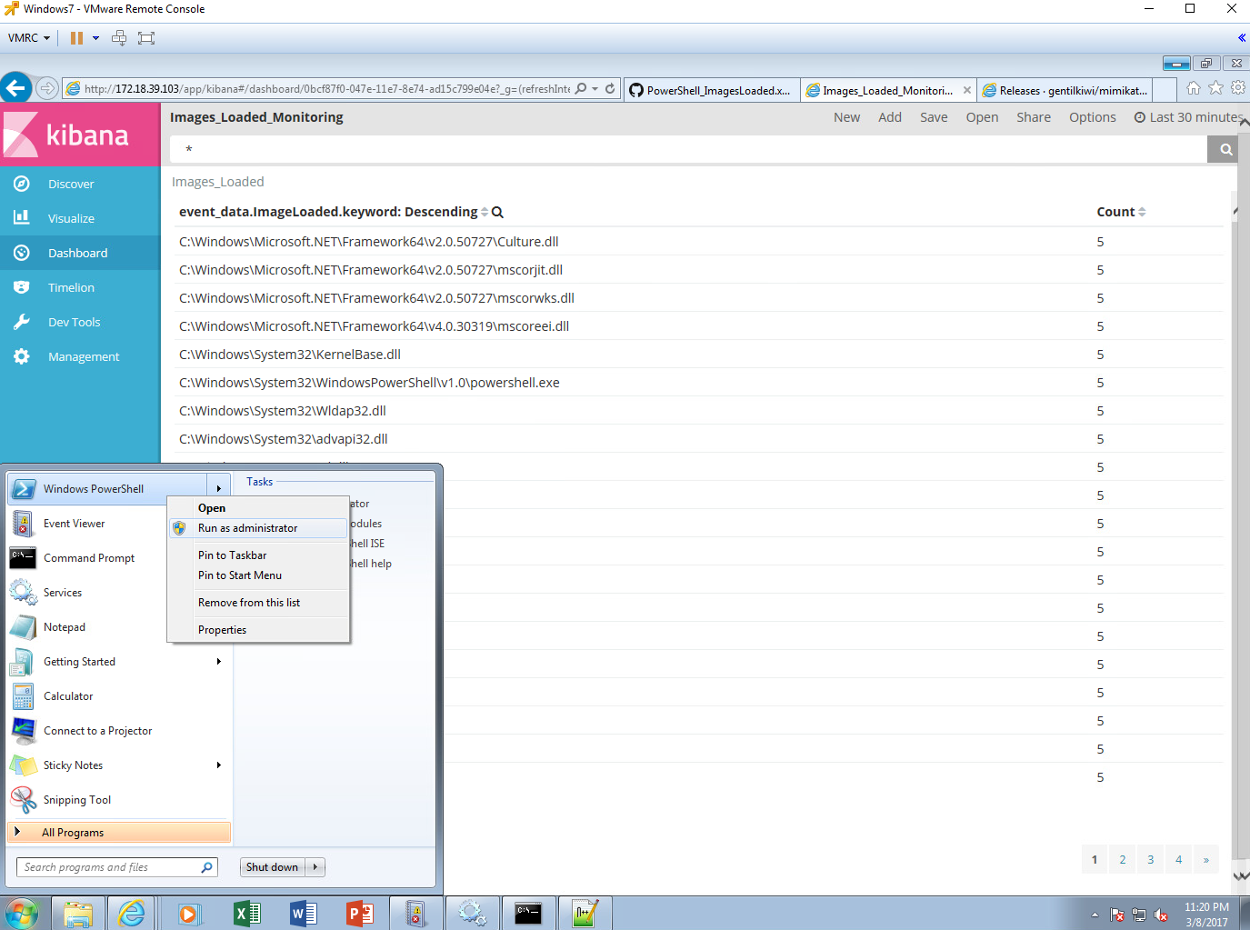Select Open in the PowerShell context menu

(259, 508)
